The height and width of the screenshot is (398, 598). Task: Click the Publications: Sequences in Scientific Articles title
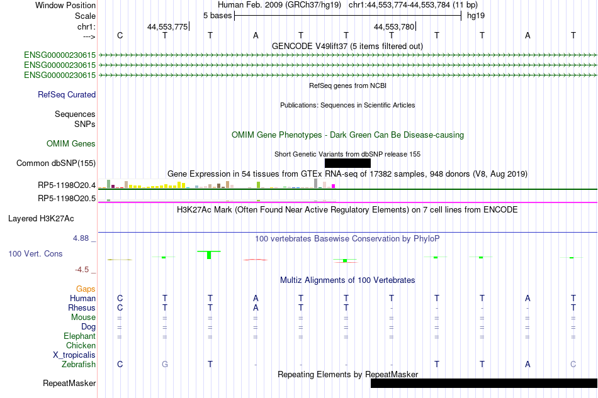[347, 105]
